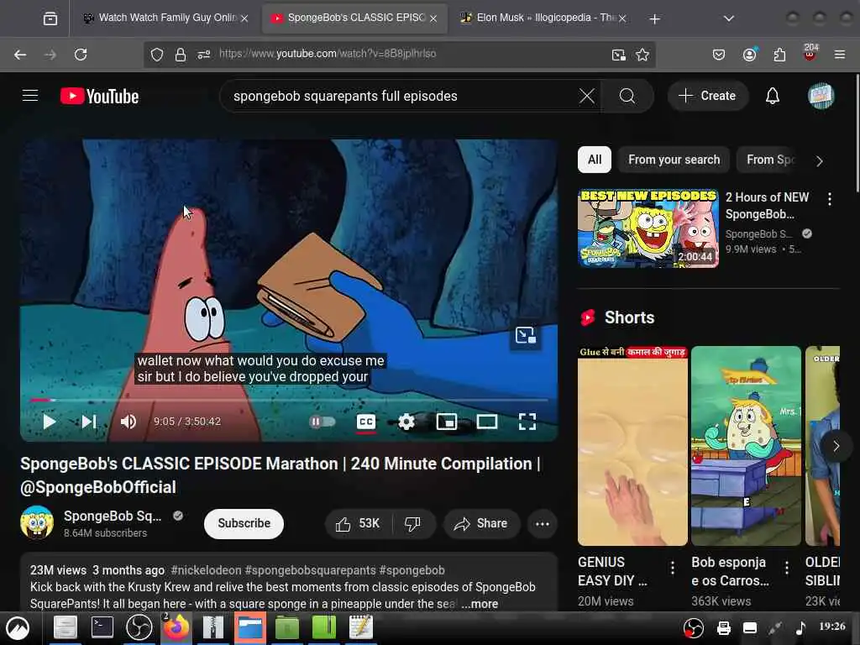The width and height of the screenshot is (860, 645).
Task: Click the address bar URL
Action: pos(328,54)
